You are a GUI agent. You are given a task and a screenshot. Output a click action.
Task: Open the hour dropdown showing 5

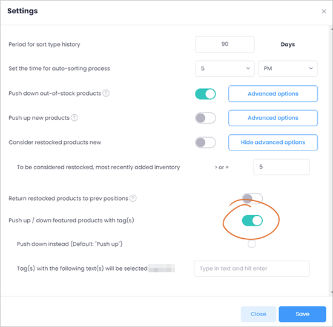(225, 68)
